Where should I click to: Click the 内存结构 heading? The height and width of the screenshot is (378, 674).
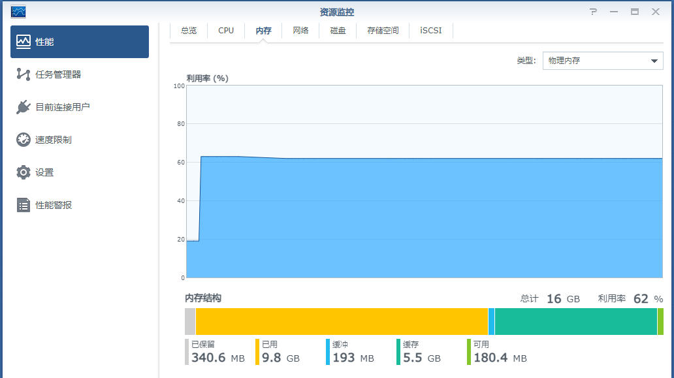(x=203, y=298)
